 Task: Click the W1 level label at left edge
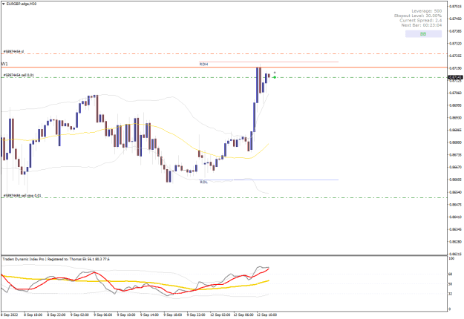click(x=4, y=64)
